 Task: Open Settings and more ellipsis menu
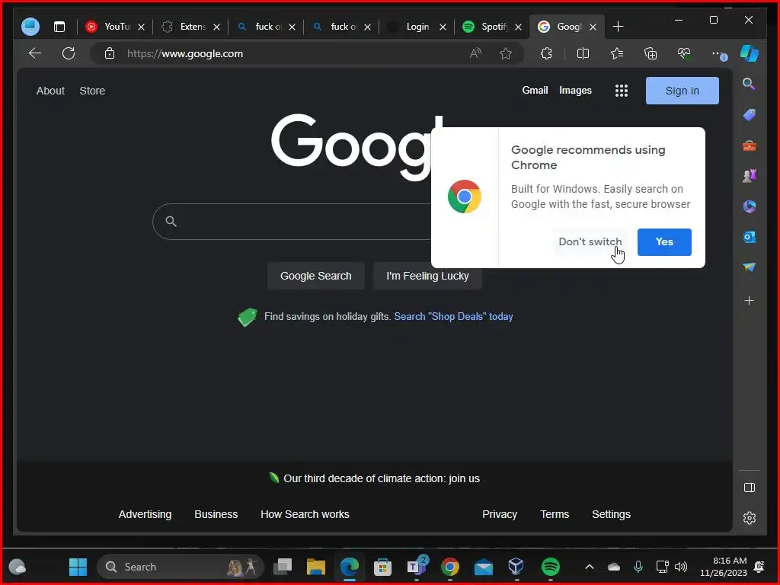click(719, 54)
